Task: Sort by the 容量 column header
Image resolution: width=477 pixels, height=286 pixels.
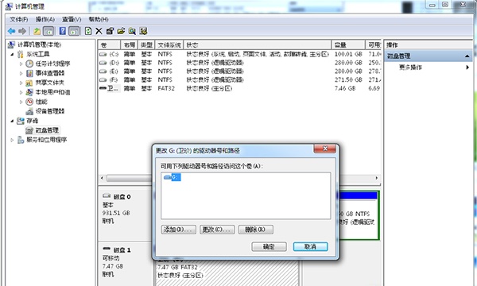Action: point(348,45)
